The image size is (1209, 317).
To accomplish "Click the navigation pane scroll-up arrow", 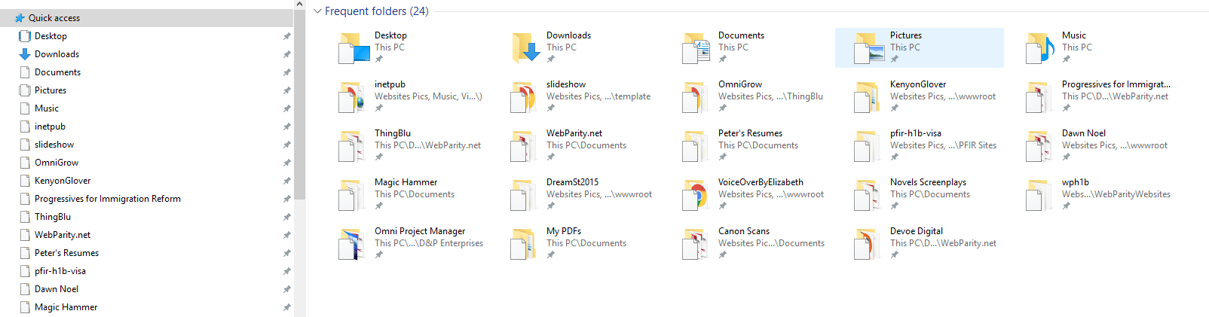I will (300, 5).
